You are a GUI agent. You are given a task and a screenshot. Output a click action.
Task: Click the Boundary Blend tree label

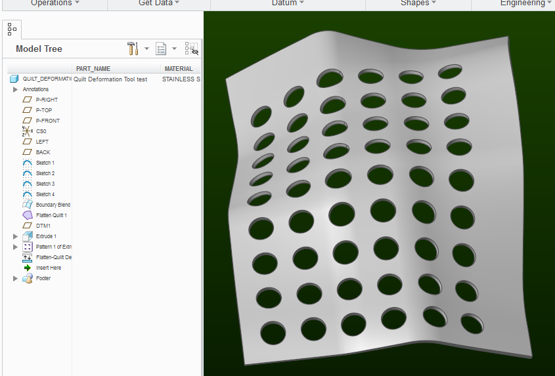[53, 205]
